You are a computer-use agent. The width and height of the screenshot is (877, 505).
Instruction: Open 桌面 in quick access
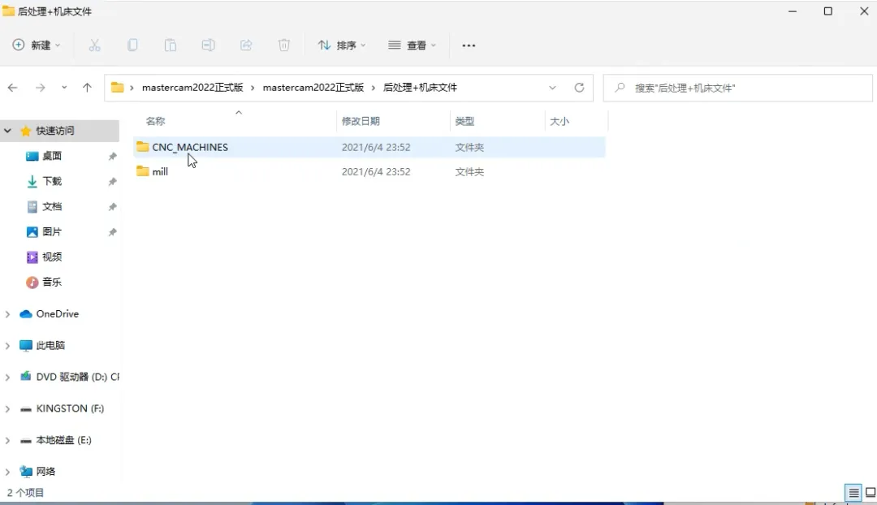52,156
